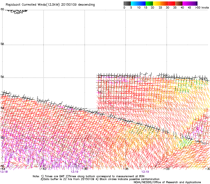210x184 pixels.
Task: Select the blue 10-15 knots legend color
Action: [x=142, y=3]
